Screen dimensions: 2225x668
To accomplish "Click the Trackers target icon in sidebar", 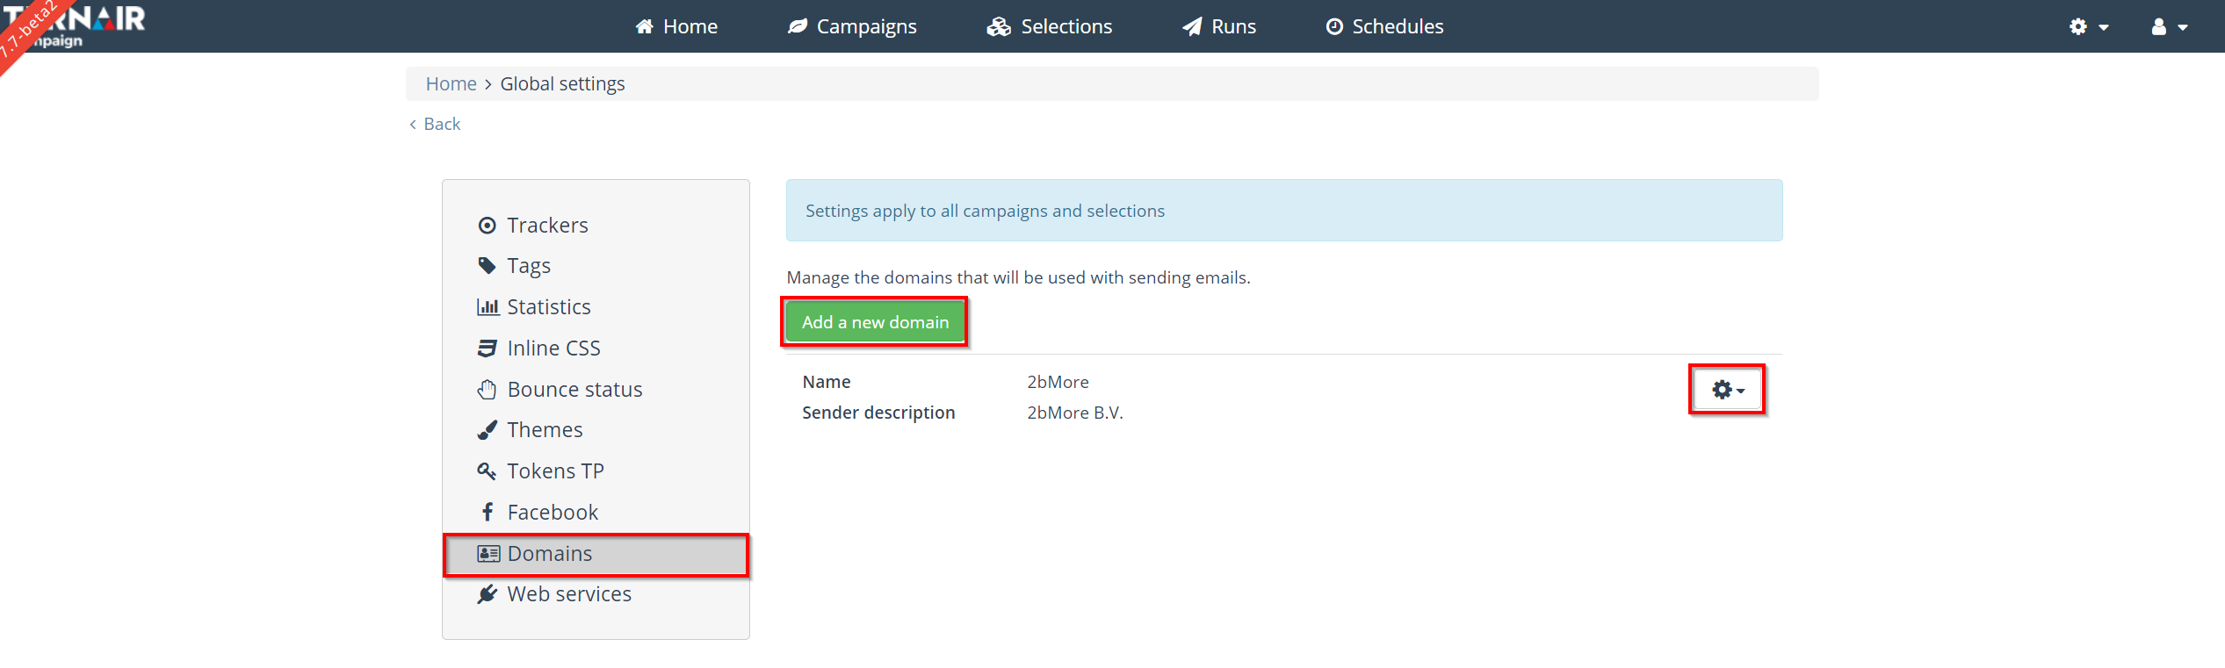I will (x=487, y=226).
